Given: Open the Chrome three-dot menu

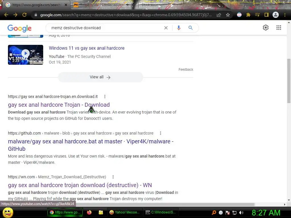Looking at the screenshot, I should tap(285, 15).
